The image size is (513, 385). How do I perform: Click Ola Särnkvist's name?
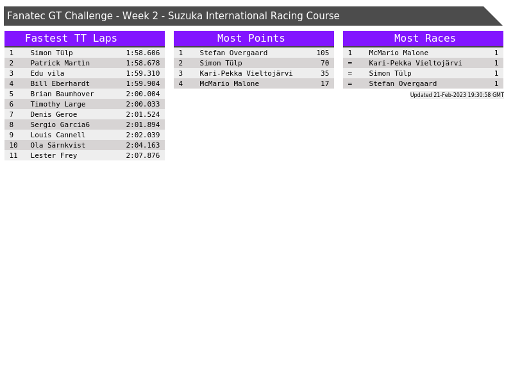point(58,145)
